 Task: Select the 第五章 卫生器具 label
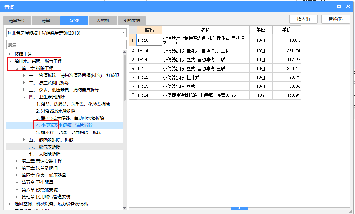click(x=37, y=182)
